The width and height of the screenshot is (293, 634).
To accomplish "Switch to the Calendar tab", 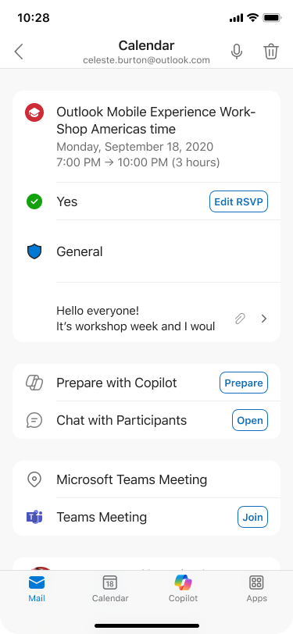I will [x=110, y=589].
